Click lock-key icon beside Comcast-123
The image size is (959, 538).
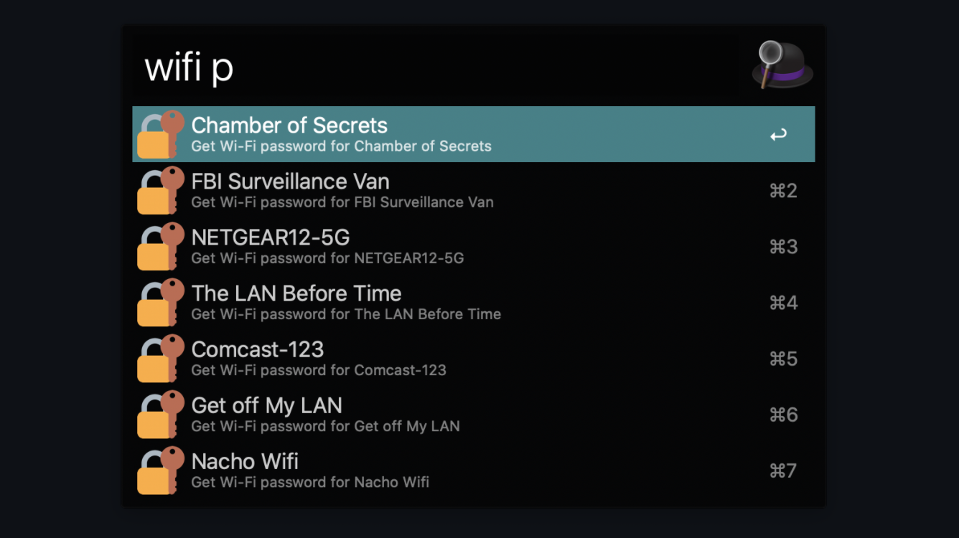[x=161, y=358]
